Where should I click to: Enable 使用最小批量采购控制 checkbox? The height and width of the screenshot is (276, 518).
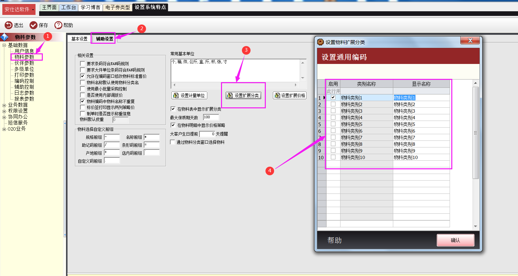coord(83,89)
